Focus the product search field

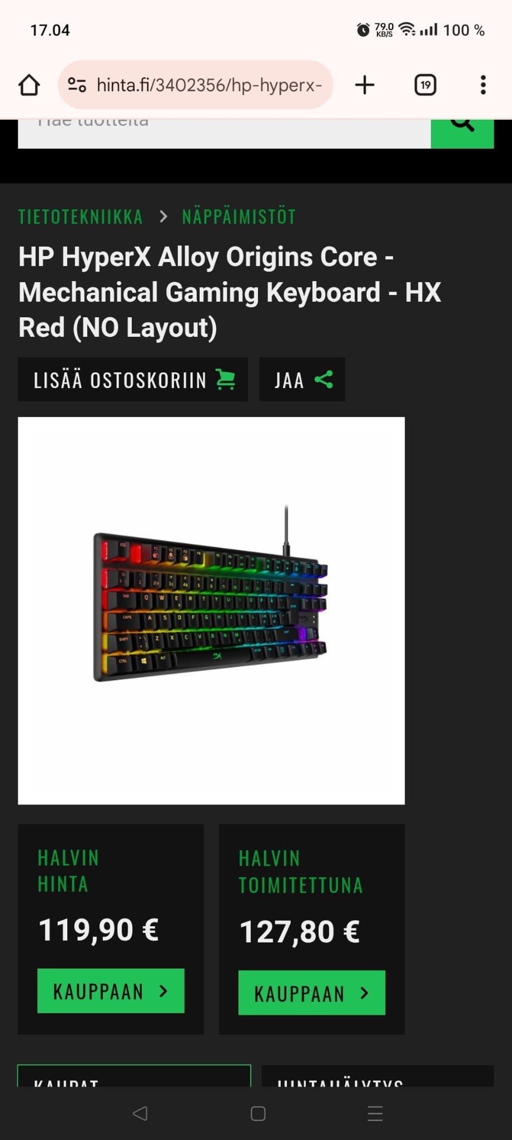click(224, 134)
